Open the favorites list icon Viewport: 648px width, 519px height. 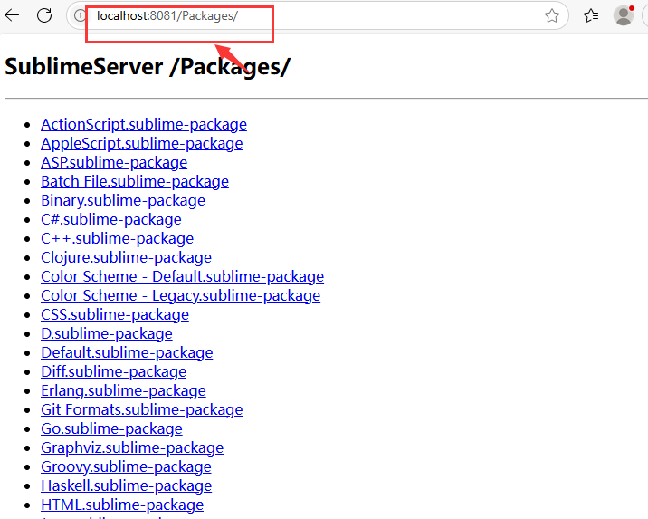[591, 15]
